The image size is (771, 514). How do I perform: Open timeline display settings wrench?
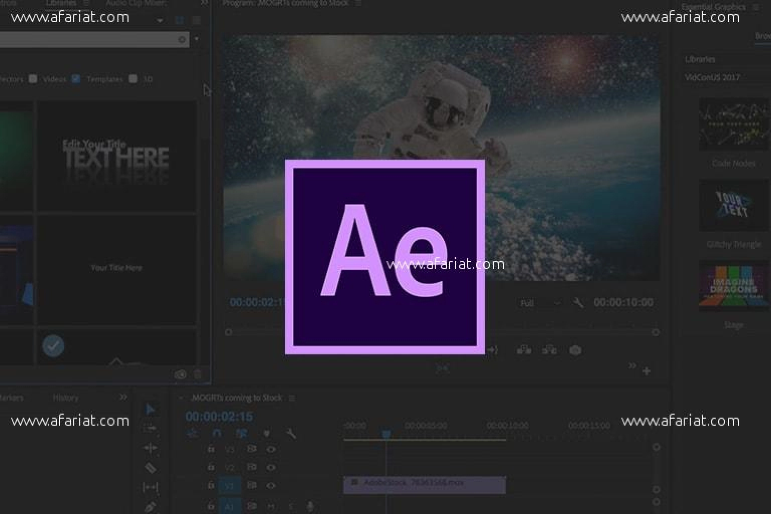click(x=291, y=433)
